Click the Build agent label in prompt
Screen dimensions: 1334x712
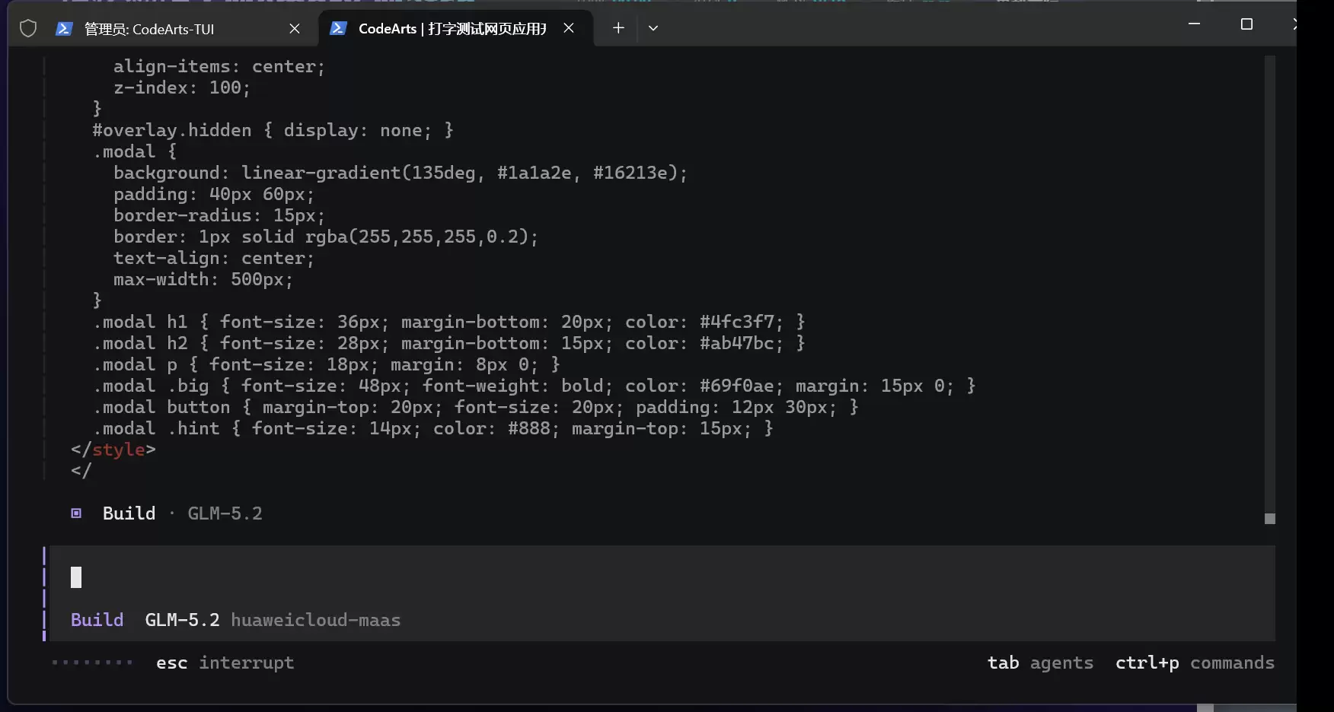point(97,620)
